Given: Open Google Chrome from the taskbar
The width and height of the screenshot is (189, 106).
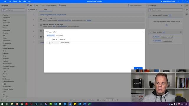Looking at the screenshot, I should pyautogui.click(x=22, y=104).
